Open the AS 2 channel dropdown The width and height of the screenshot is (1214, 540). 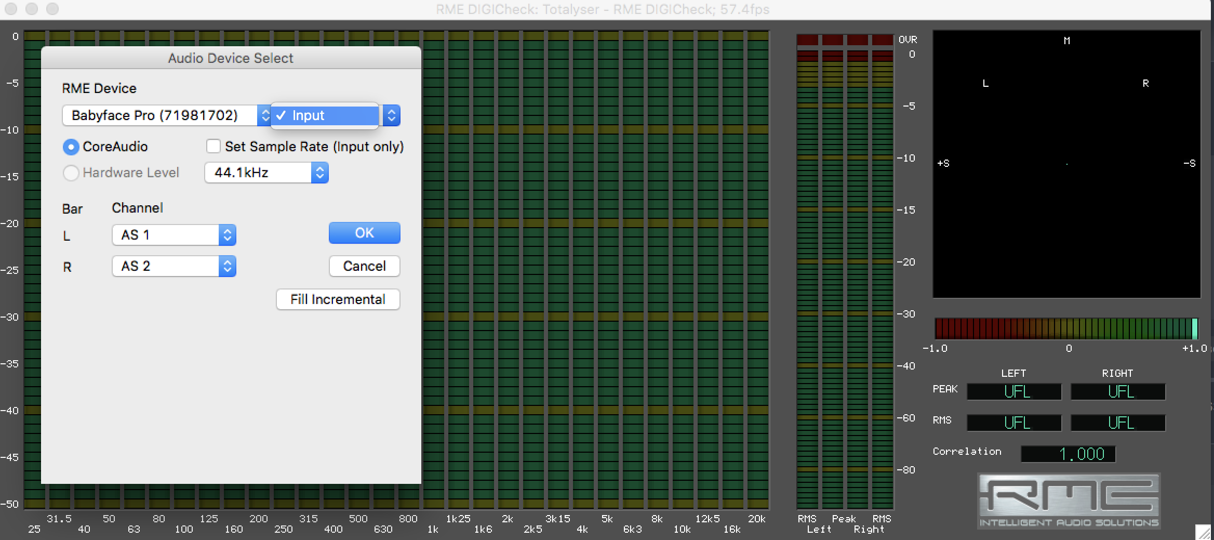(x=174, y=266)
